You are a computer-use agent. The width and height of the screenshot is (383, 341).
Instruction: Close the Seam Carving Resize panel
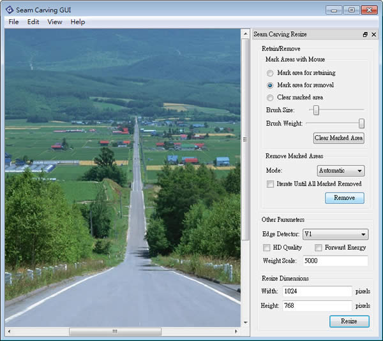click(374, 34)
